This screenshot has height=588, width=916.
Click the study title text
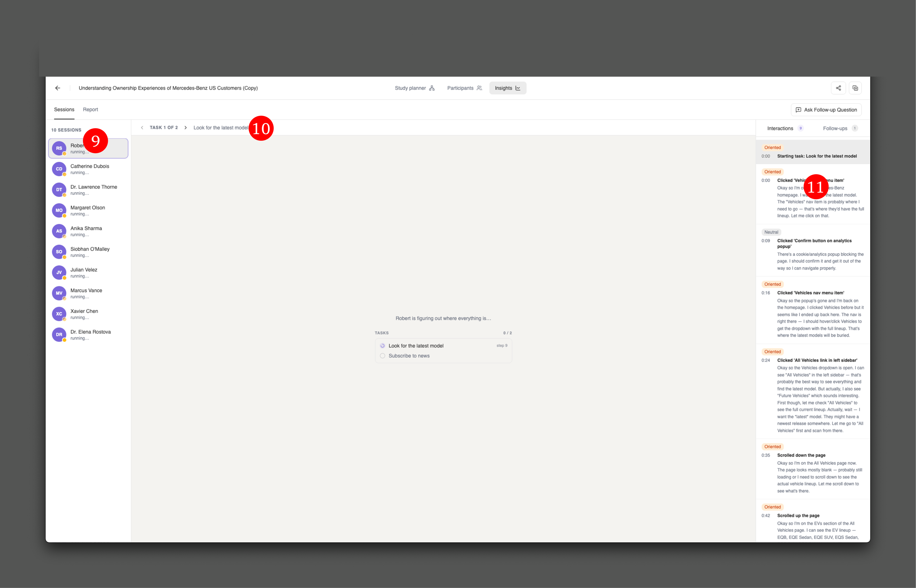pos(168,88)
